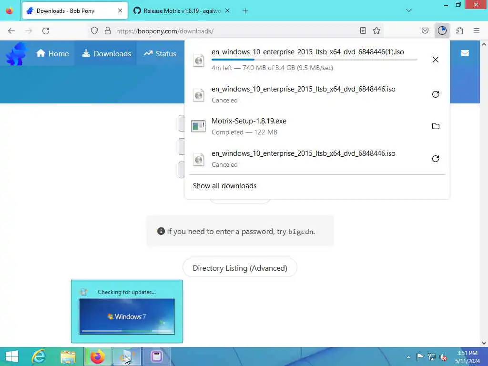Image resolution: width=488 pixels, height=366 pixels.
Task: Retry the last canceled ISO download
Action: pos(436,159)
